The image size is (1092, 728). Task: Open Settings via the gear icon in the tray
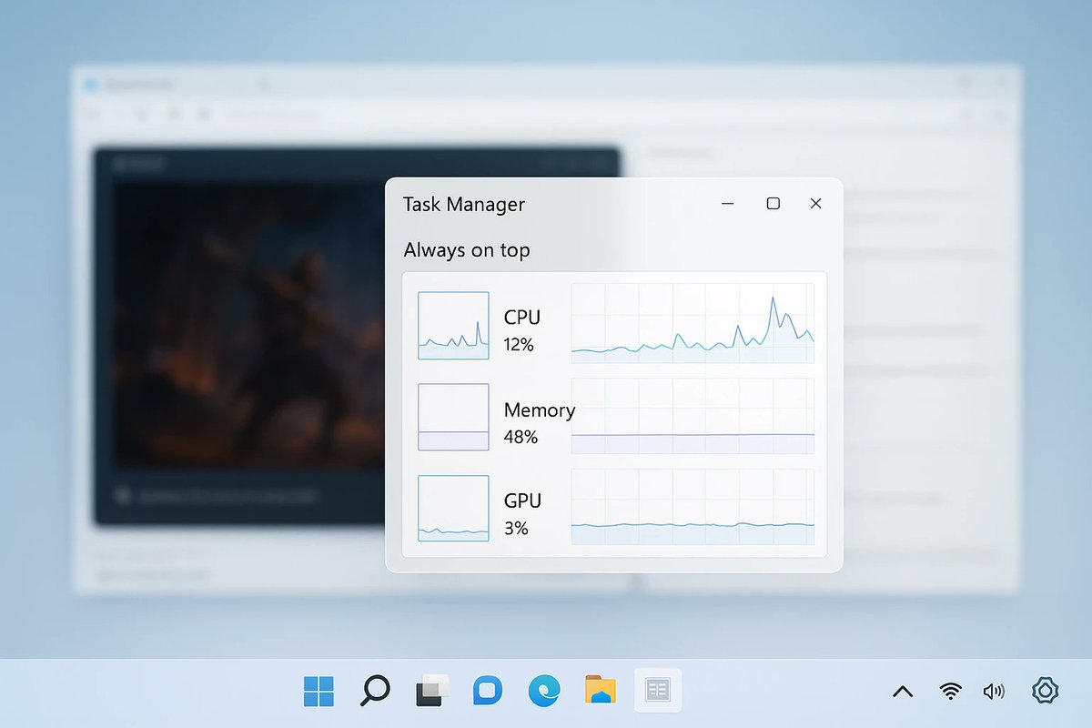click(1045, 690)
